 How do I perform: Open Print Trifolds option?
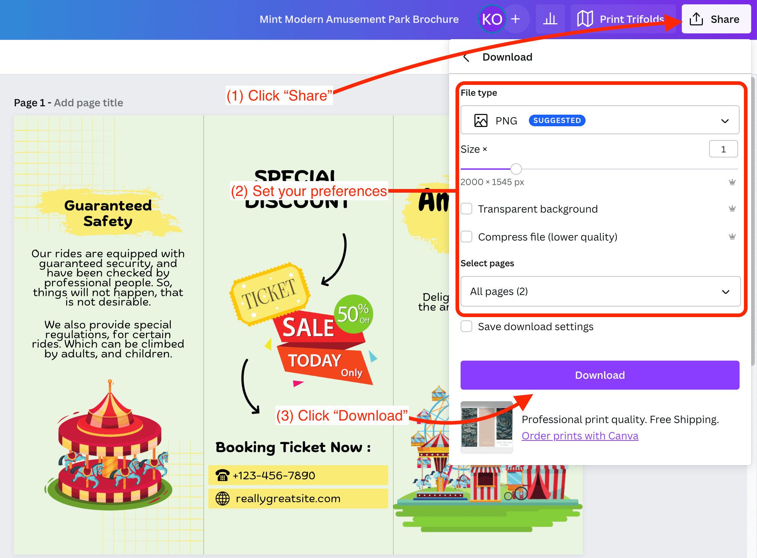point(623,19)
